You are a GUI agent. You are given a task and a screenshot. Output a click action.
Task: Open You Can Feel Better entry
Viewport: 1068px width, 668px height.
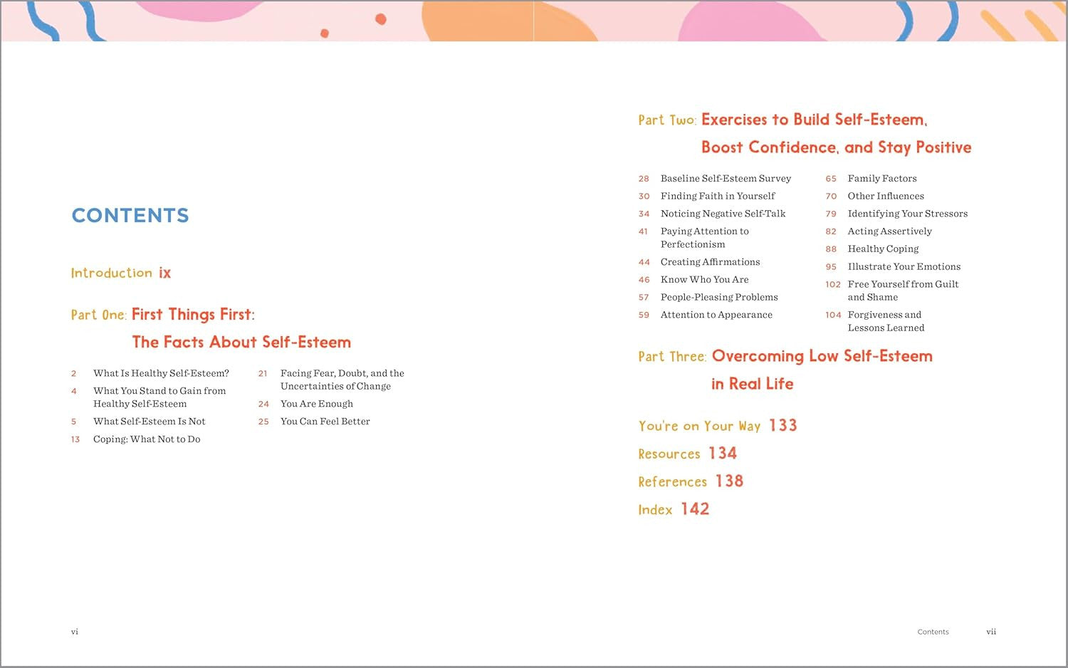click(325, 422)
